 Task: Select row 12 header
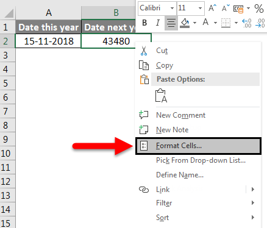pyautogui.click(x=7, y=182)
